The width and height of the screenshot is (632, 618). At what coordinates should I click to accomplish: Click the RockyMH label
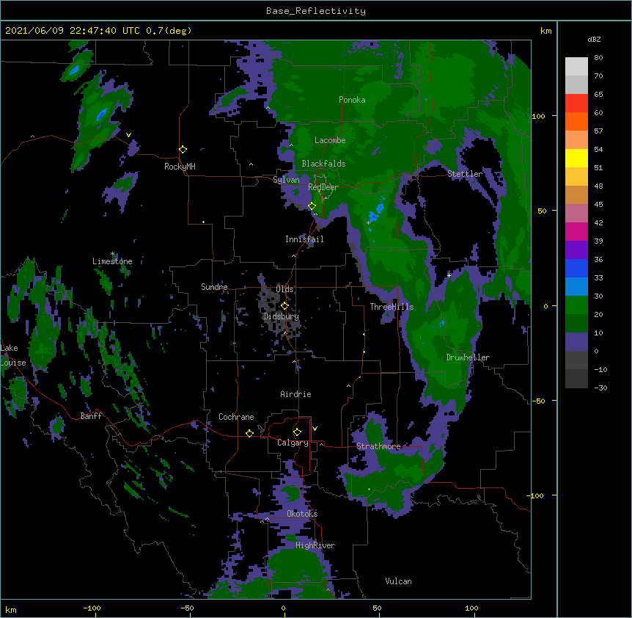coord(180,166)
